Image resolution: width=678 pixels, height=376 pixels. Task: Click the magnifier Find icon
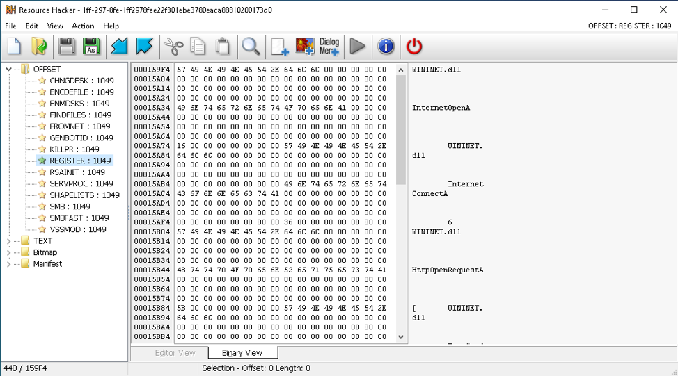pos(251,47)
